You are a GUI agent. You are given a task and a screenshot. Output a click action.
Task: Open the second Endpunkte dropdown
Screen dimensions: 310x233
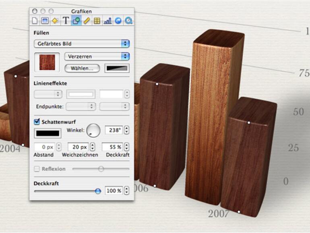114,106
